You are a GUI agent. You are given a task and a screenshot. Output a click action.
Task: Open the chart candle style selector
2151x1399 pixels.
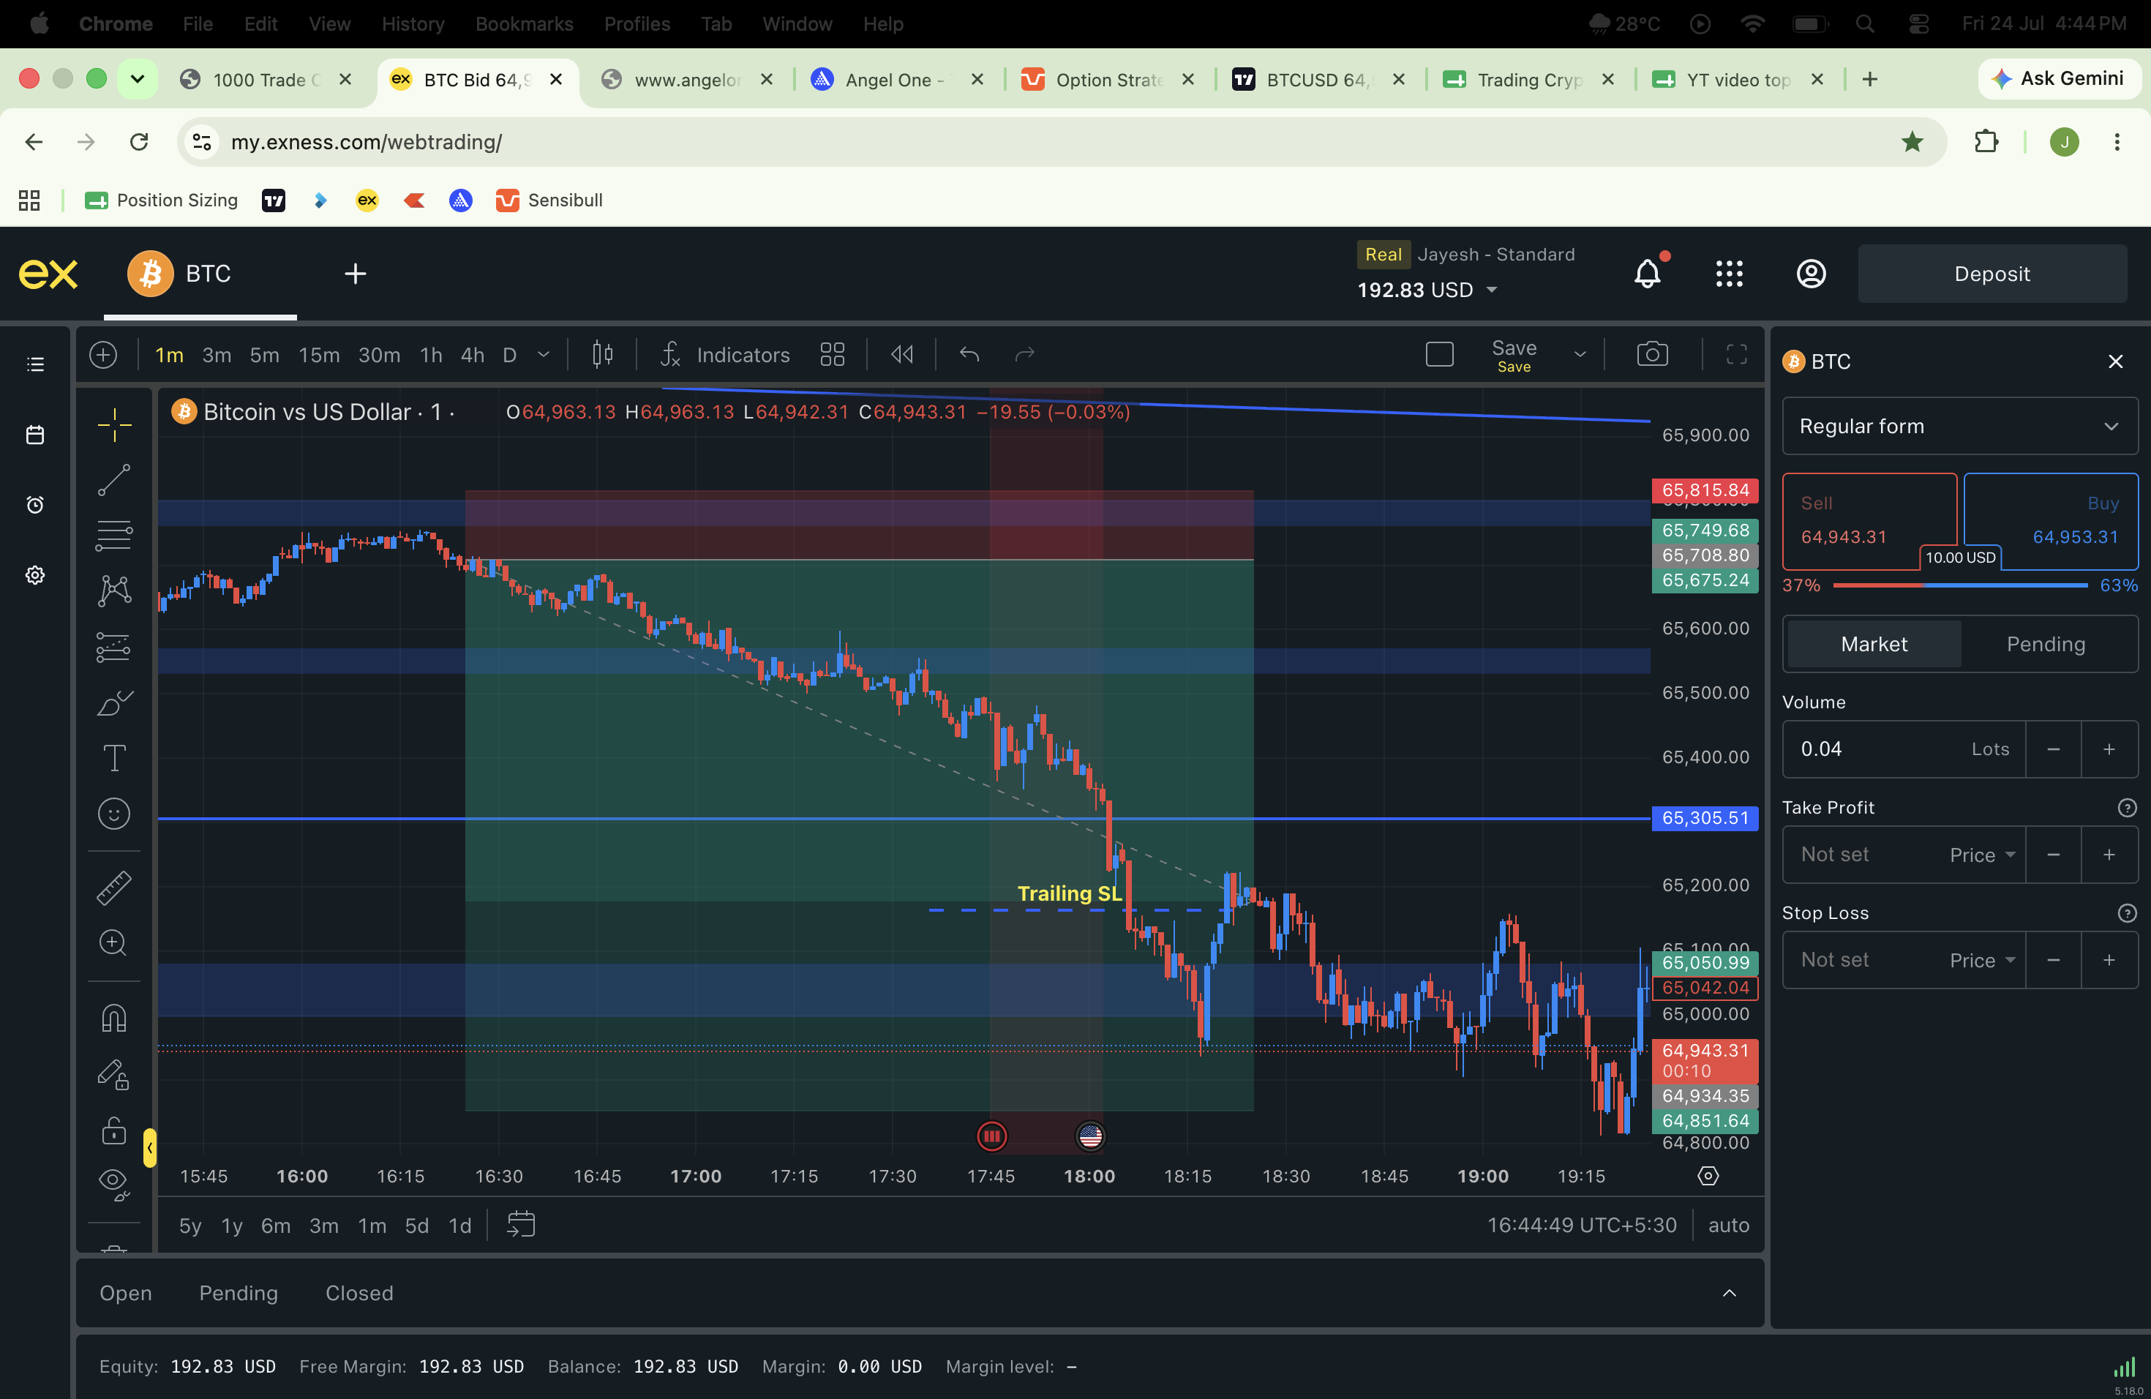(x=603, y=354)
